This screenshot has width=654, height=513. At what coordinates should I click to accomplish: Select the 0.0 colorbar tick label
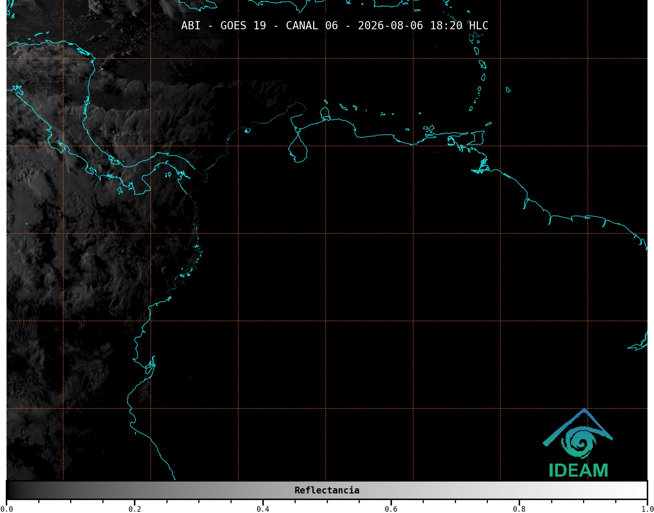[7, 509]
